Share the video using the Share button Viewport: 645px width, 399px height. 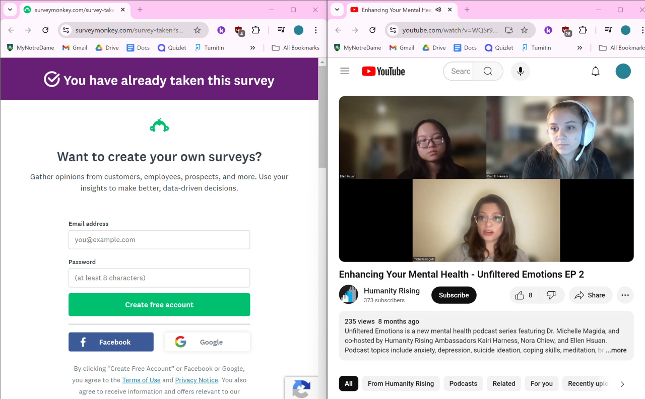[x=591, y=295]
